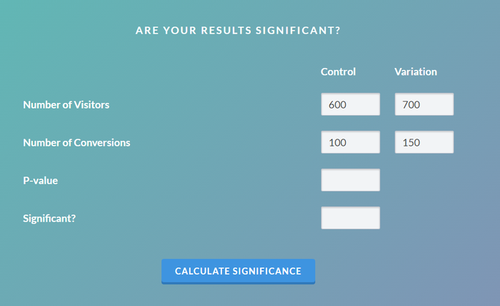This screenshot has height=306, width=500.
Task: Place cursor in the box showing 600
Action: (350, 105)
